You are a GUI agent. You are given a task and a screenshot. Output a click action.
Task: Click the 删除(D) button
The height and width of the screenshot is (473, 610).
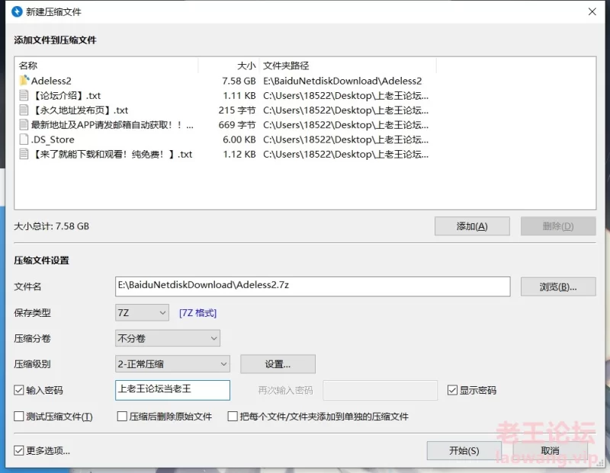[x=558, y=225]
